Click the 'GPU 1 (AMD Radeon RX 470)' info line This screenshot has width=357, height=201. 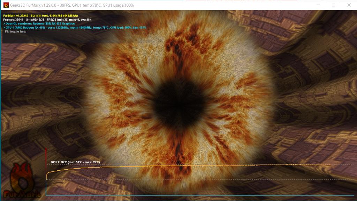point(75,28)
